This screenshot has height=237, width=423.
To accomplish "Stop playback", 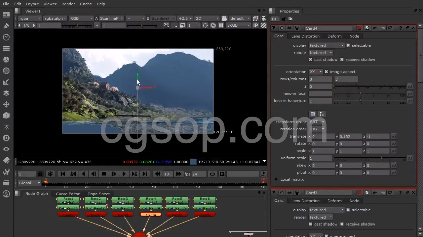I will (104, 174).
